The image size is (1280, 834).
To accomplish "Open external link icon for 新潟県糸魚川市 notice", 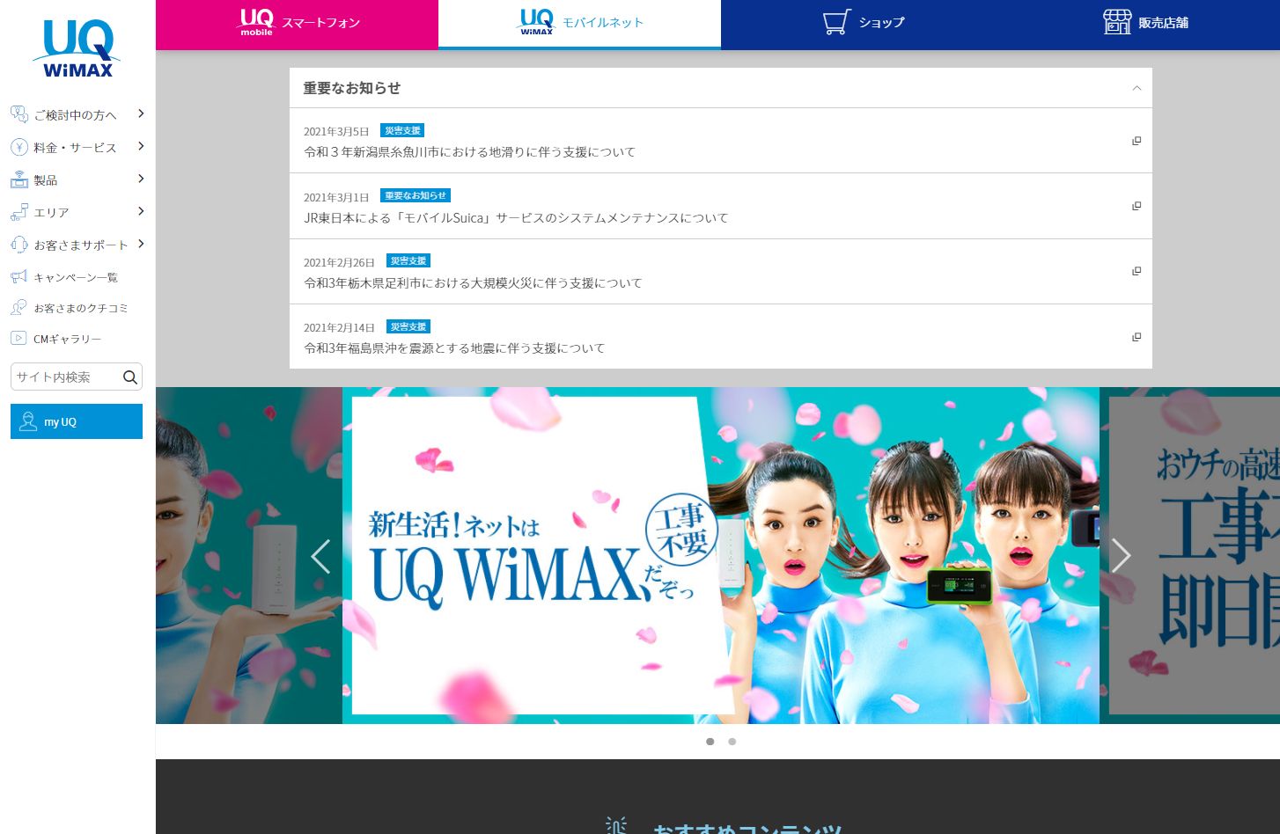I will point(1137,141).
